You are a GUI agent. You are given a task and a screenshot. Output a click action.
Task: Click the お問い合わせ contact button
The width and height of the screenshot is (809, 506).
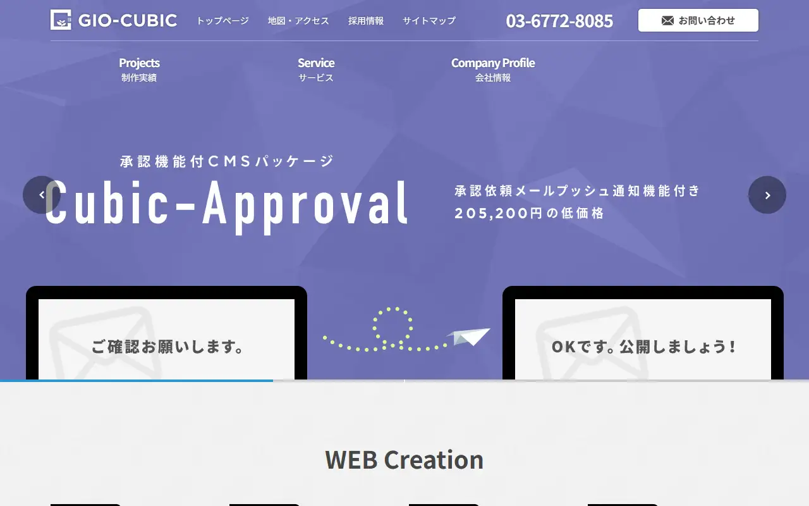pos(698,20)
